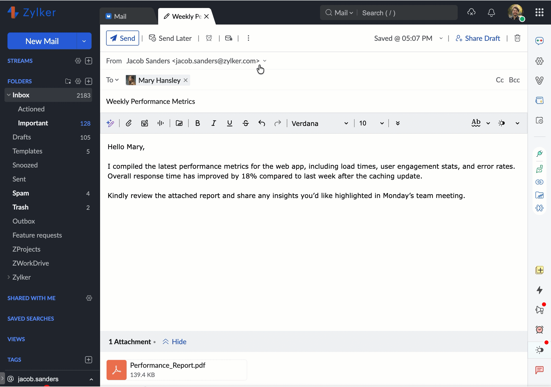Add Bcc recipients field

point(514,80)
